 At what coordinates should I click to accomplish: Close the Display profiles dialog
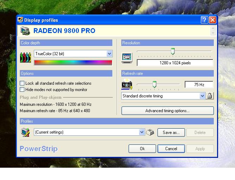[x=212, y=20]
